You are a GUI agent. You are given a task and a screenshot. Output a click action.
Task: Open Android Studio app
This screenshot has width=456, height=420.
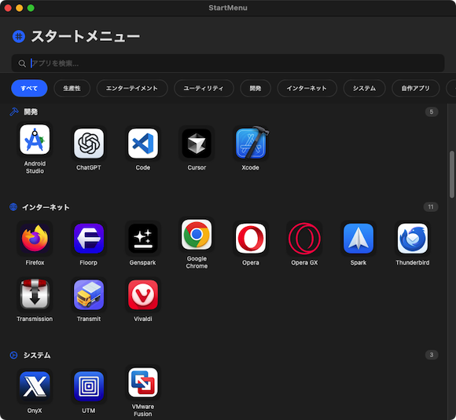click(35, 140)
